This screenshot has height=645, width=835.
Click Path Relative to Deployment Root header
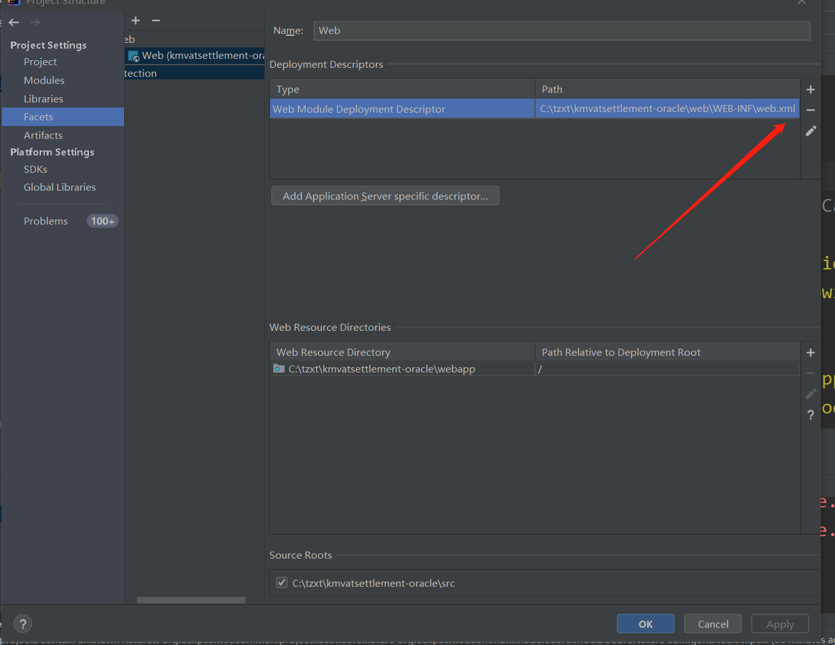pos(667,352)
